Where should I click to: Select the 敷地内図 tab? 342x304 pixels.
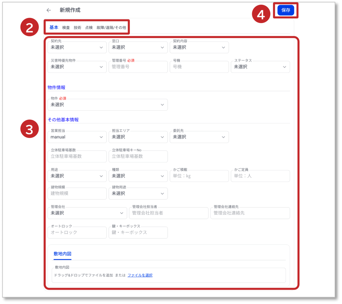coord(62,254)
